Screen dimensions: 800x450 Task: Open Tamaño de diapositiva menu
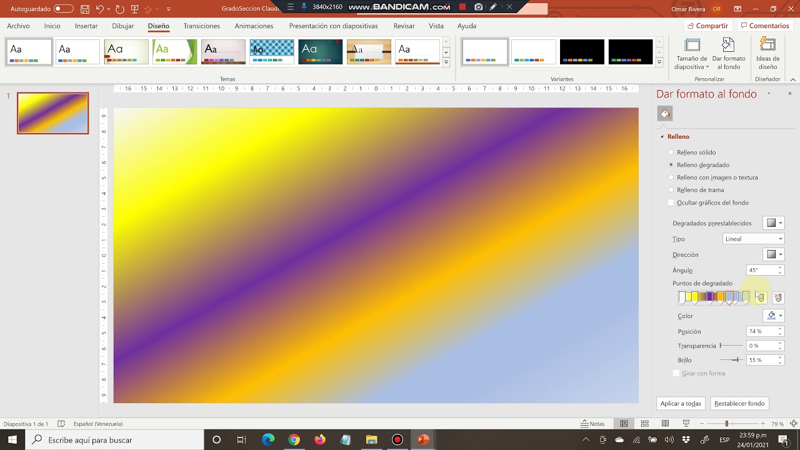point(692,54)
